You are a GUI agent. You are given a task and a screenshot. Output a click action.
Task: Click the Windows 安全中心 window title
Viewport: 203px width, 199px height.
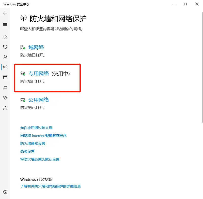click(x=16, y=4)
